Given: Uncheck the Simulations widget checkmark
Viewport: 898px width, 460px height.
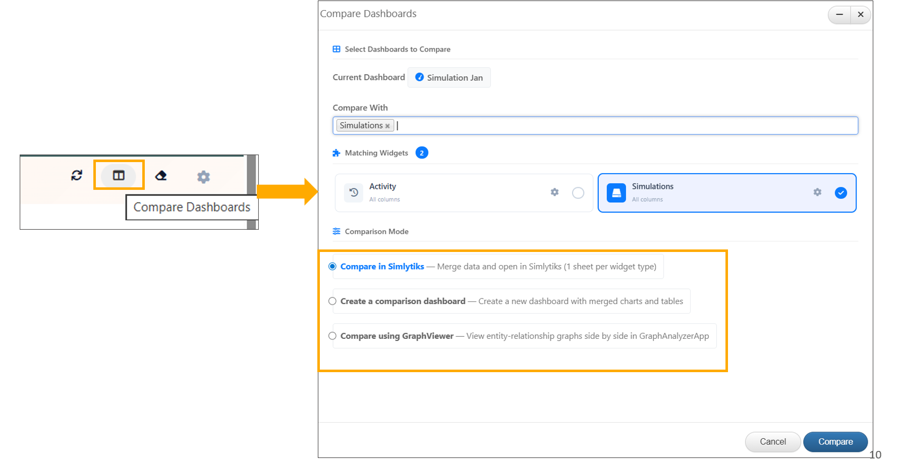Looking at the screenshot, I should click(840, 193).
